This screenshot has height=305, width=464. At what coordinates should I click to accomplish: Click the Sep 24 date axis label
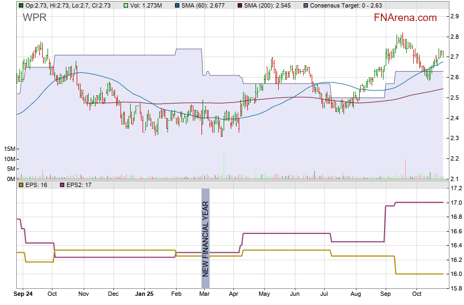pos(23,295)
